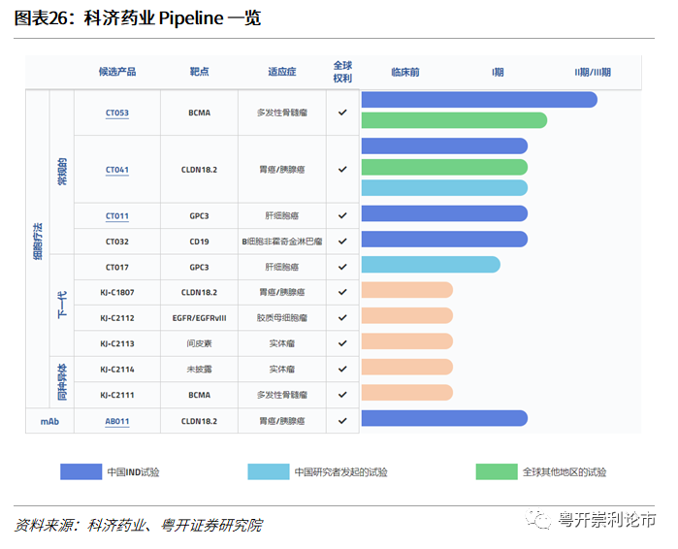
Task: Click the 适应症 column header
Action: coord(282,72)
